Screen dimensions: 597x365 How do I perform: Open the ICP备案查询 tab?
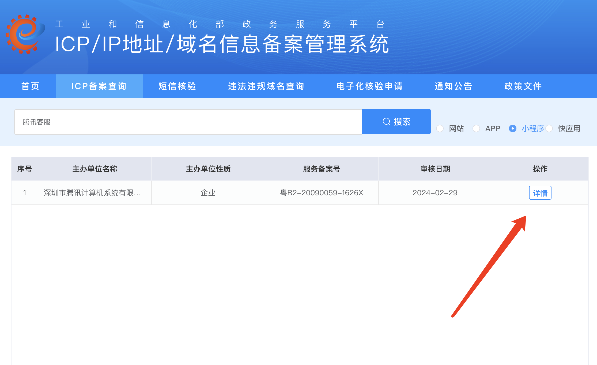coord(99,86)
